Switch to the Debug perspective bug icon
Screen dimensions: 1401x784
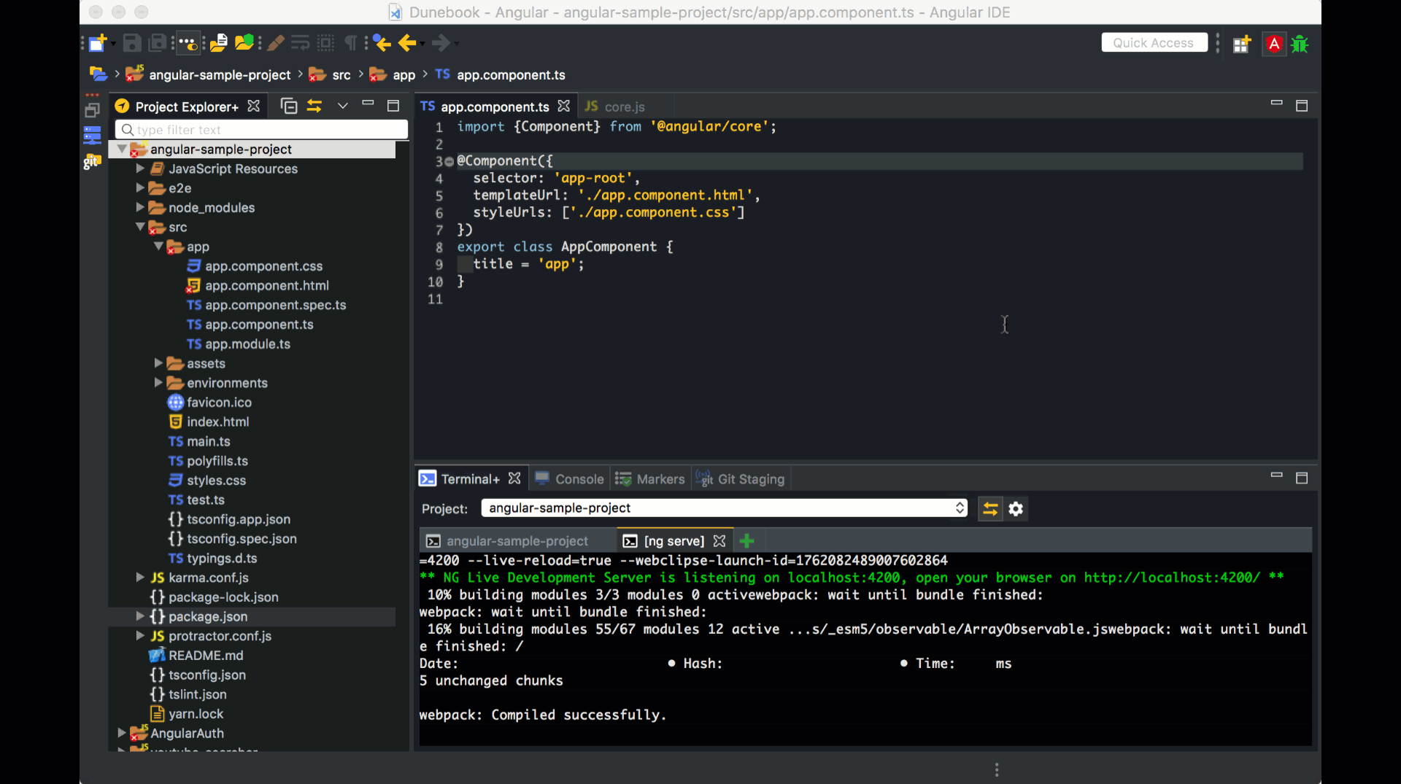1300,44
